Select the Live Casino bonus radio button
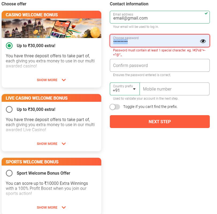 click(x=9, y=109)
